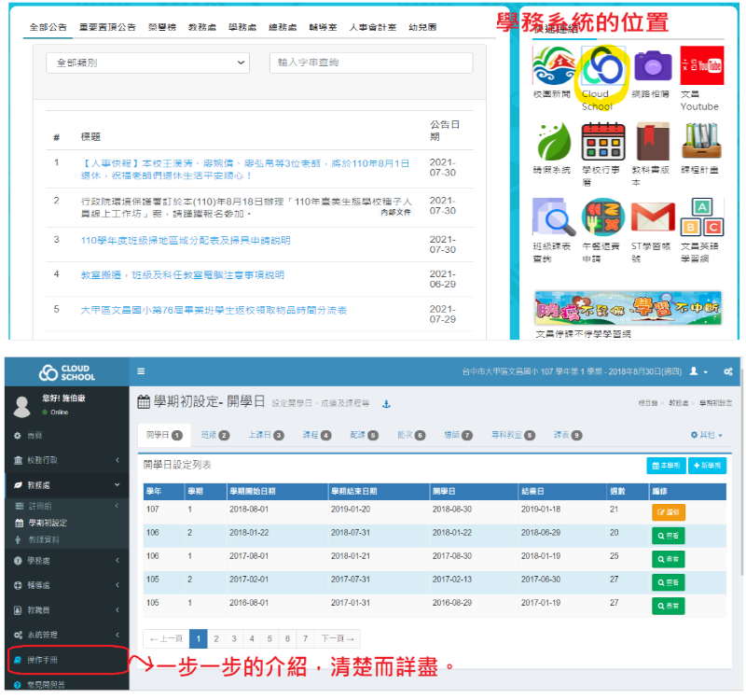Toggle the hamburger sidebar menu icon
The height and width of the screenshot is (699, 746).
click(141, 371)
